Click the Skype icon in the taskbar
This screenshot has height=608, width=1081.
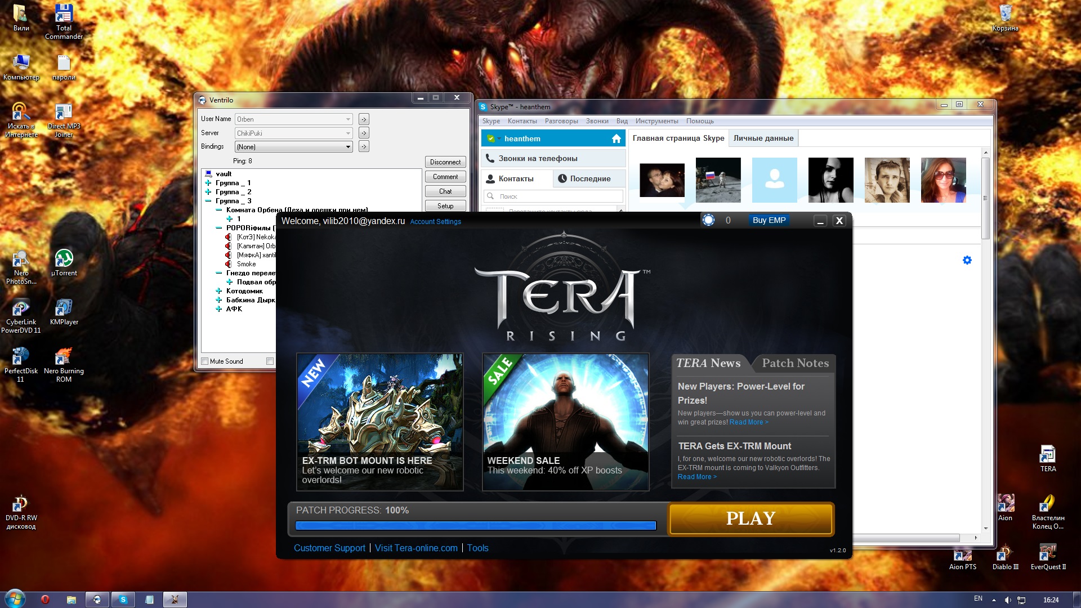(x=123, y=600)
